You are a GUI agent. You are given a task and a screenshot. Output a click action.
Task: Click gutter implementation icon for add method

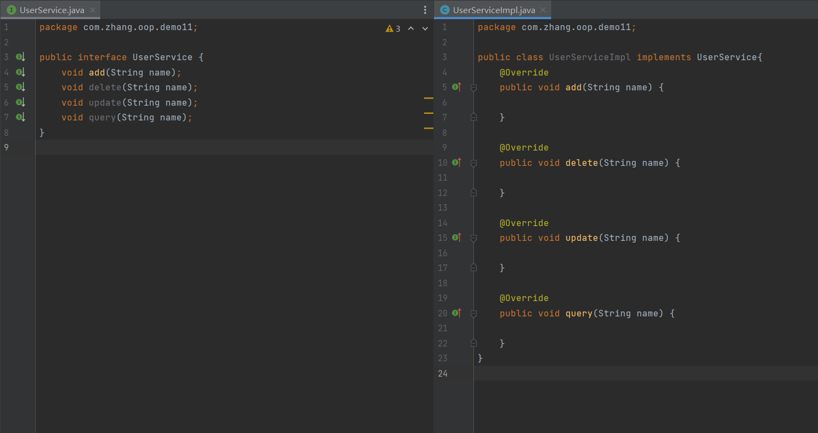click(x=20, y=72)
